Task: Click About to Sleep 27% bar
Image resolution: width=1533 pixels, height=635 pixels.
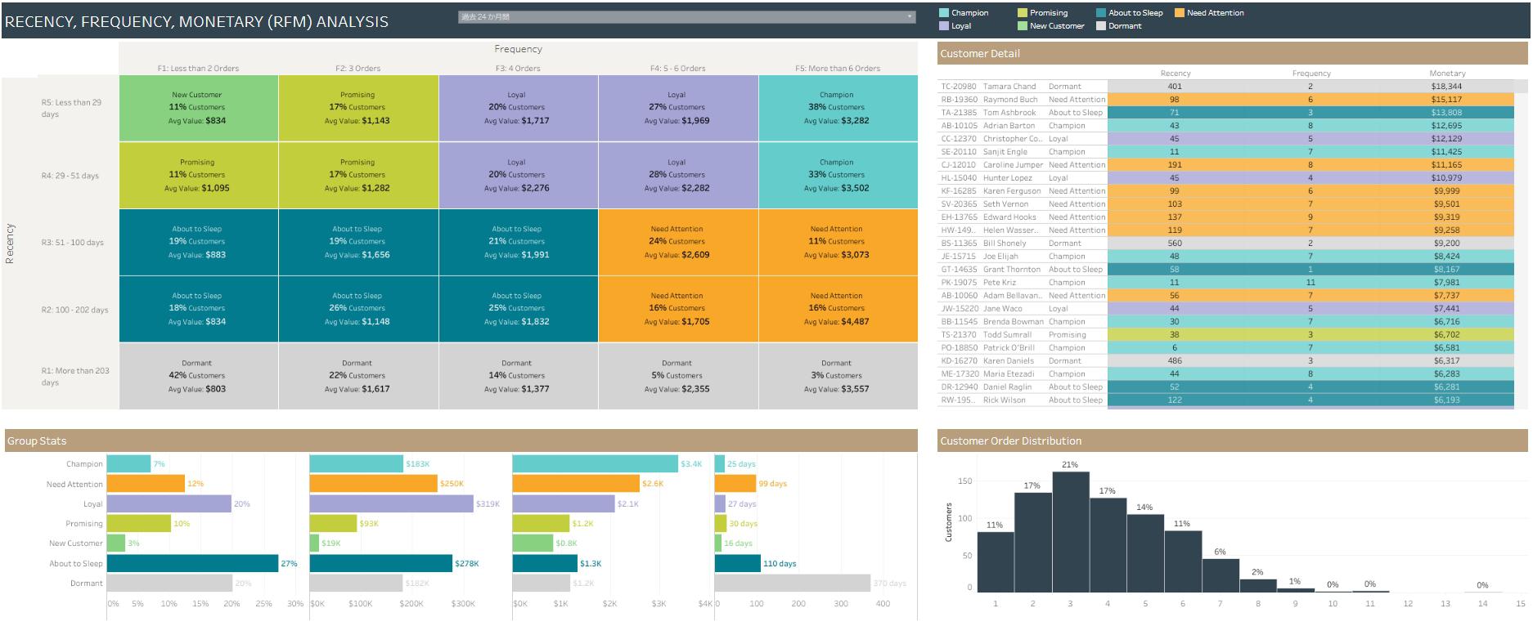Action: [192, 563]
